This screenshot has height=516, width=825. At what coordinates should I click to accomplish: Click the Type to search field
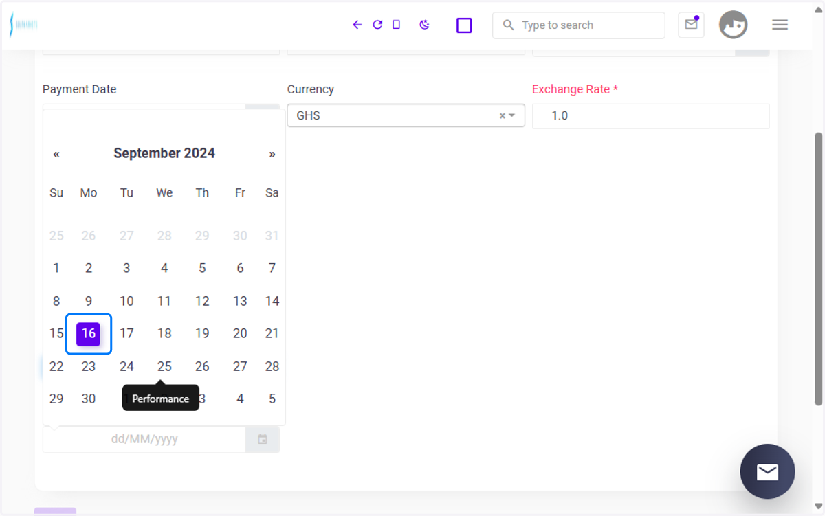579,25
